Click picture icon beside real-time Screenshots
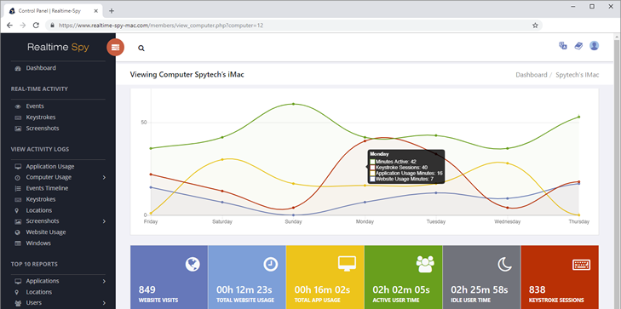This screenshot has width=621, height=309. click(18, 129)
